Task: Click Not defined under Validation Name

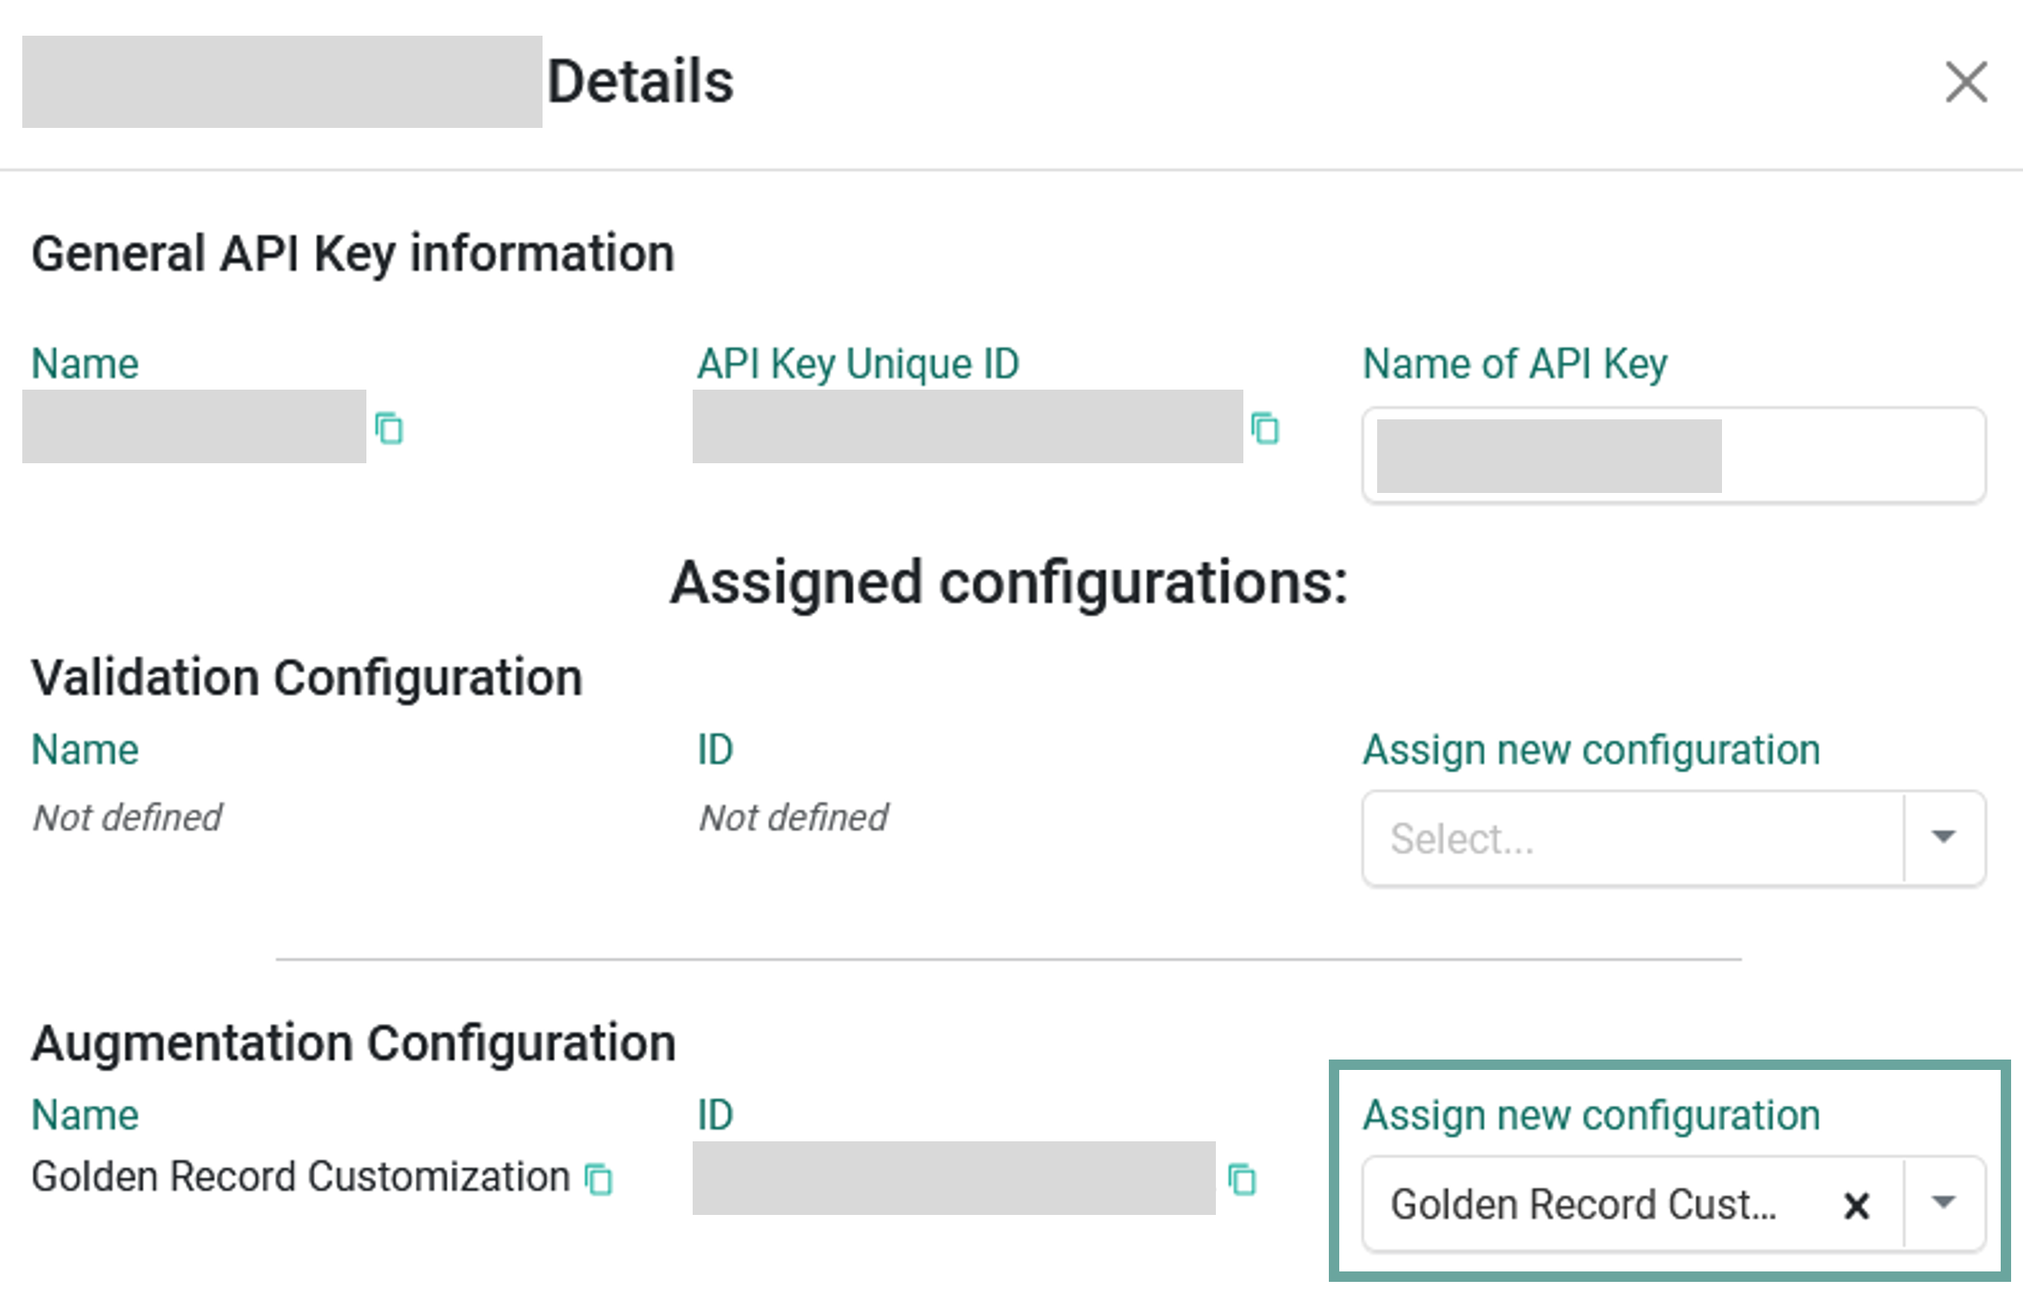Action: [x=128, y=817]
